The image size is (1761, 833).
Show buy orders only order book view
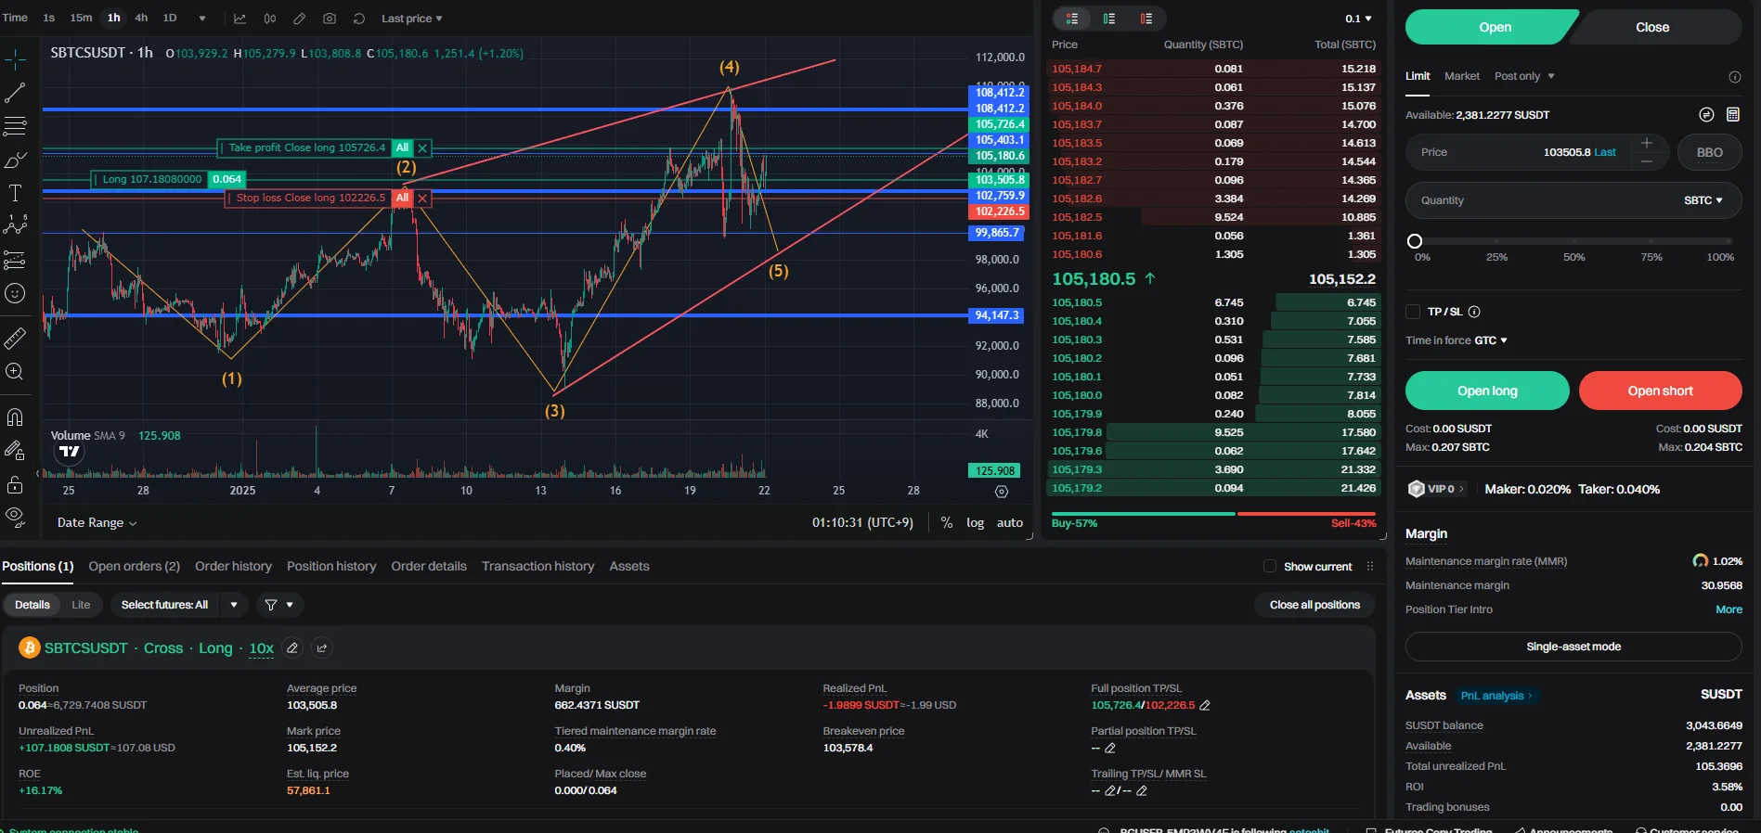point(1109,19)
